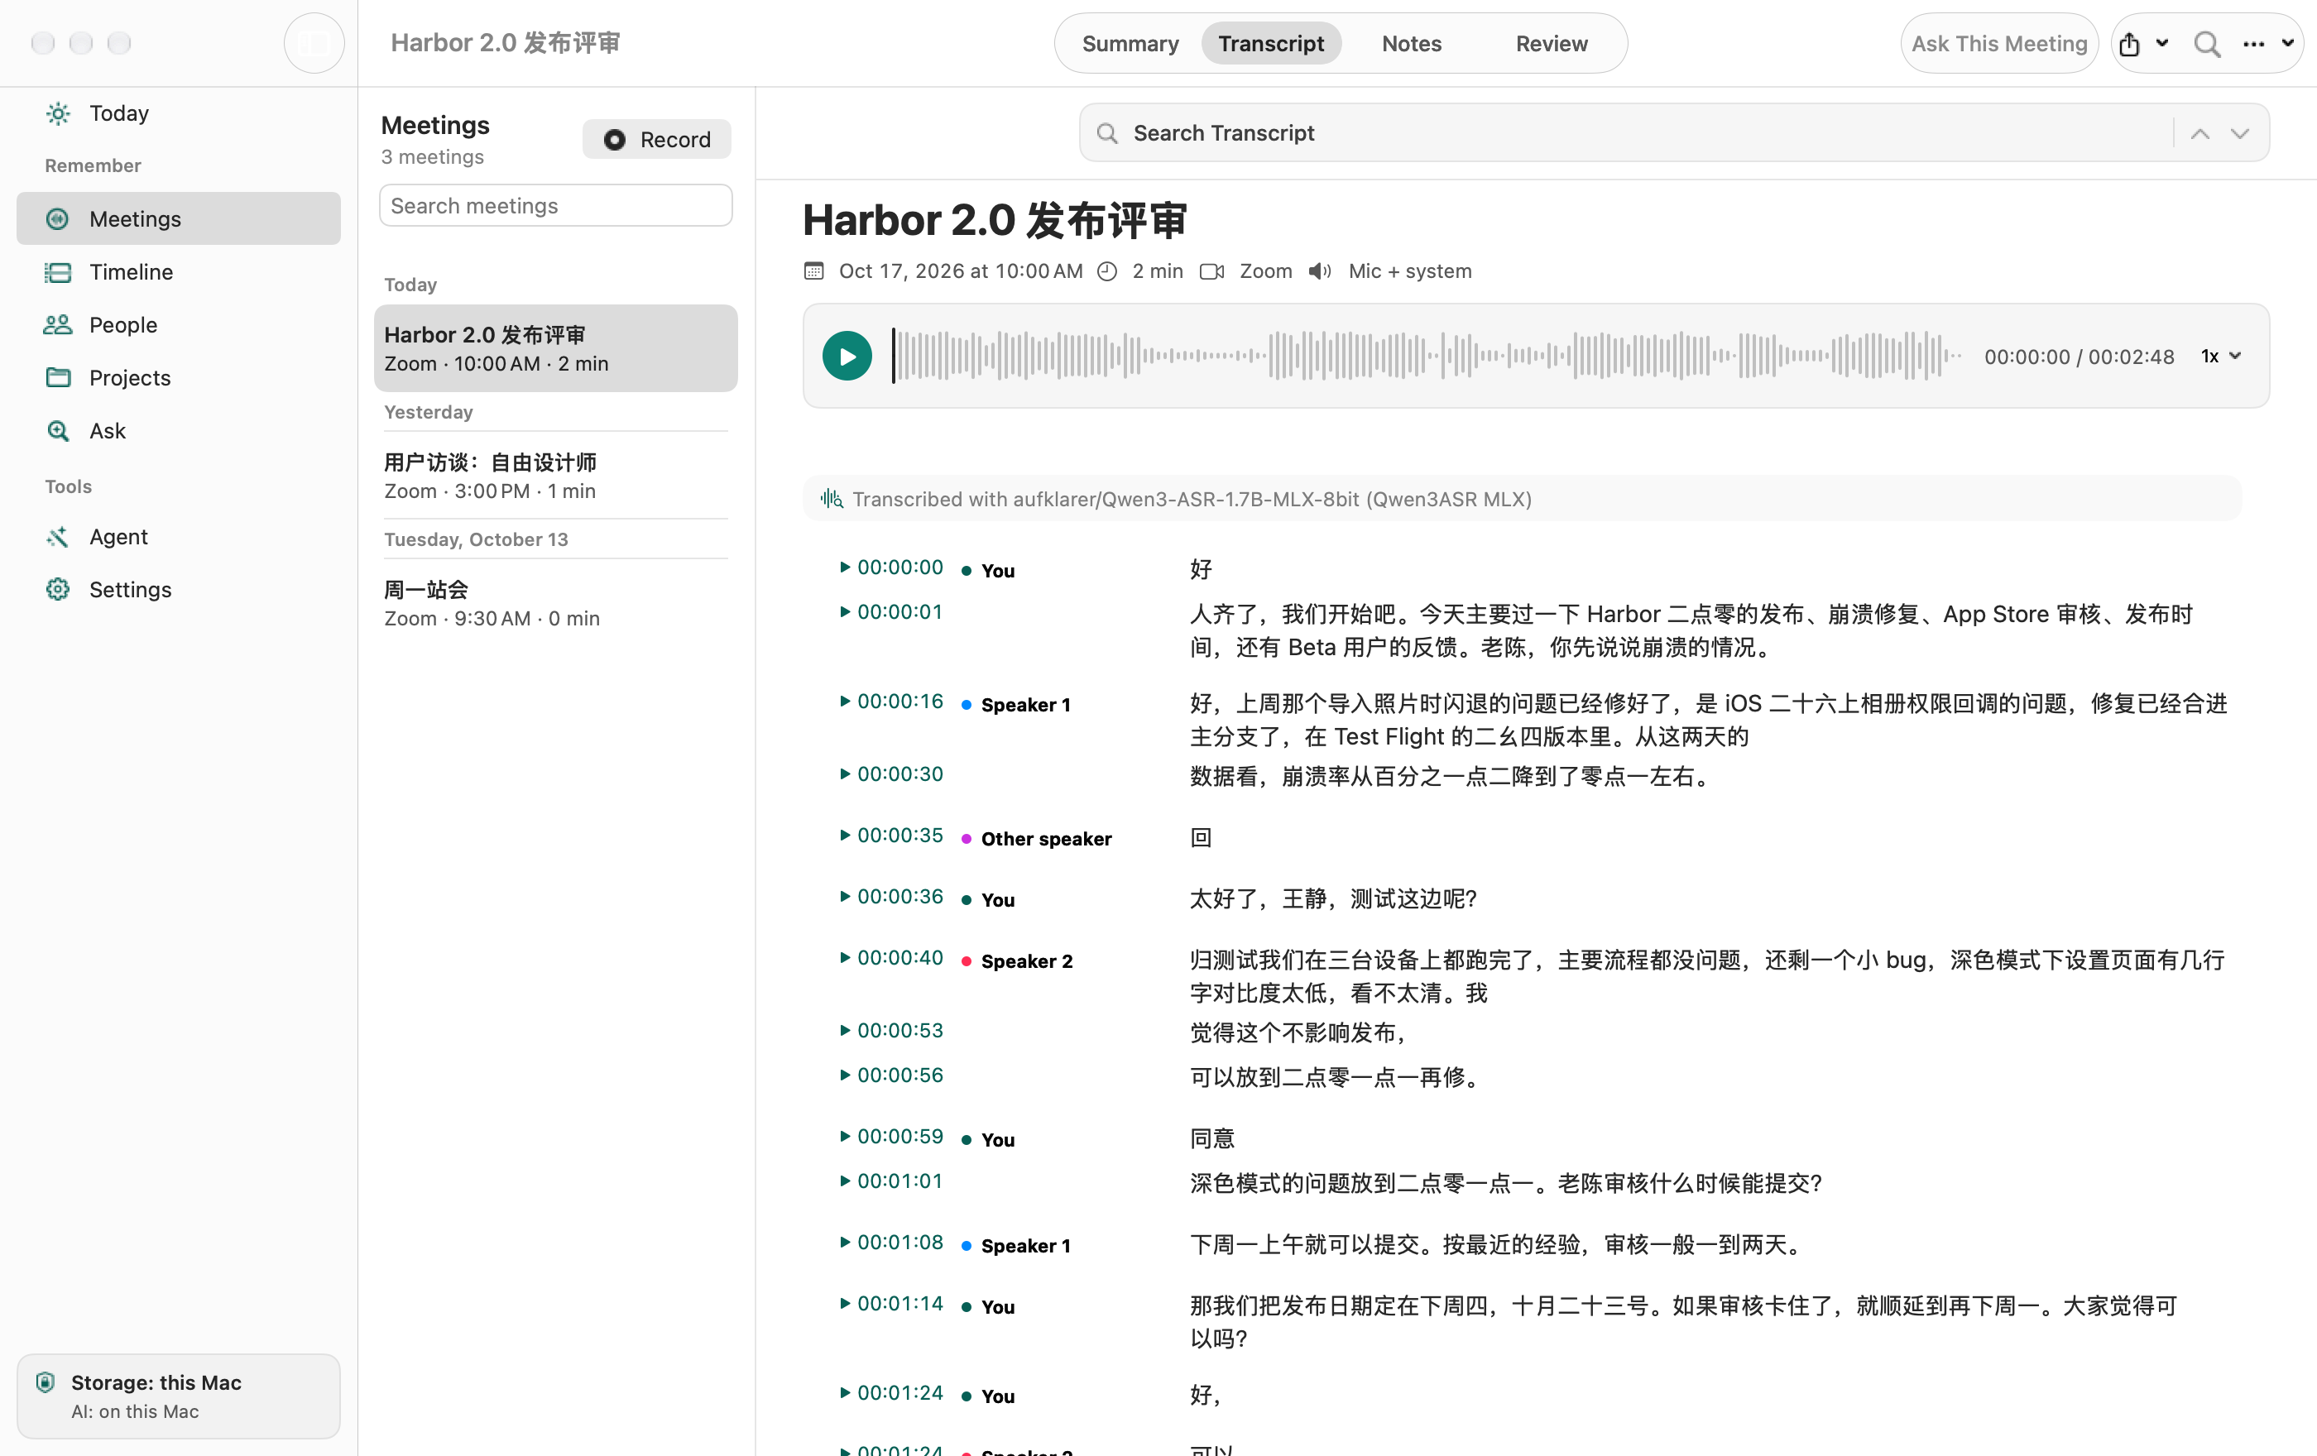Play from timestamp 00:01:08
2317x1456 pixels.
pos(891,1243)
